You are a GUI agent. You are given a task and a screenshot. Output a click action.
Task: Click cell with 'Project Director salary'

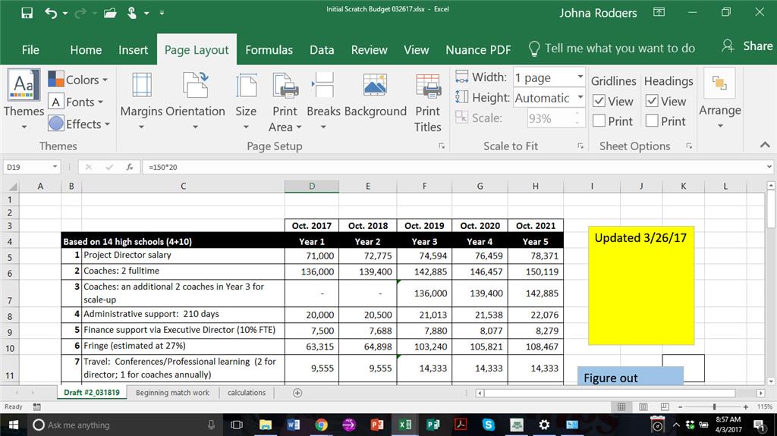pyautogui.click(x=183, y=256)
